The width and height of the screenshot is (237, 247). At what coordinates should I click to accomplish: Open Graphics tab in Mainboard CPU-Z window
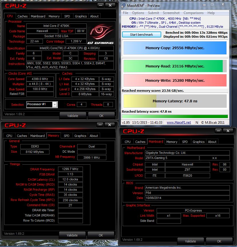tap(199, 142)
